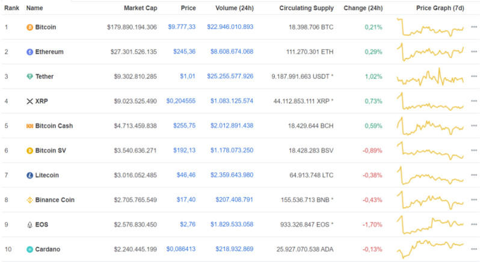Click the Litecoin 7d price graph
This screenshot has width=480, height=262.
click(x=430, y=175)
